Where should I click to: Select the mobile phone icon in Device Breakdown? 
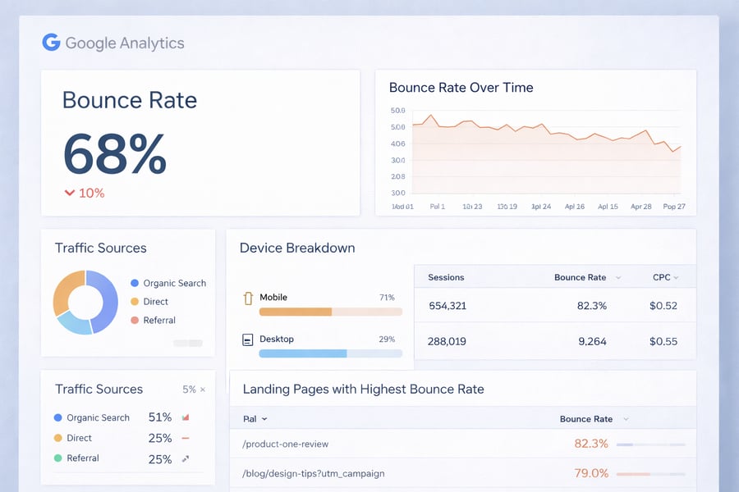tap(248, 298)
